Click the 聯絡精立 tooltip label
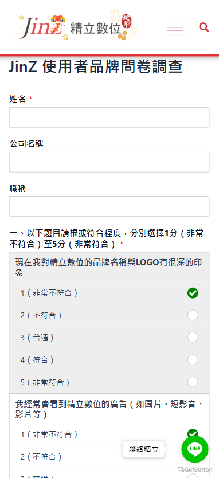The image size is (219, 478). pos(144,449)
